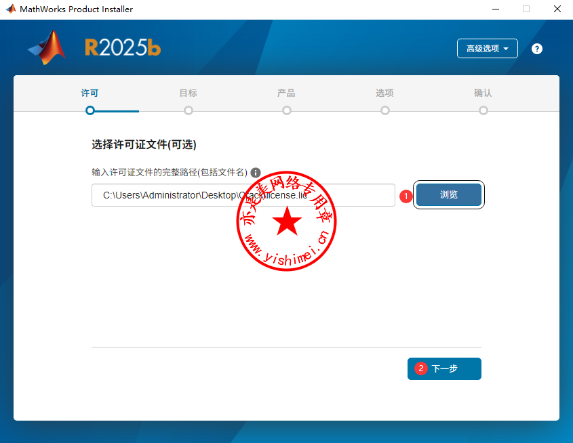Click the circle marker under 产品 step

pyautogui.click(x=287, y=110)
